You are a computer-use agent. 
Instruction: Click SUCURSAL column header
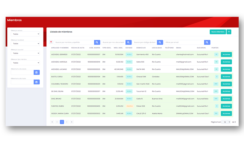click(201, 48)
